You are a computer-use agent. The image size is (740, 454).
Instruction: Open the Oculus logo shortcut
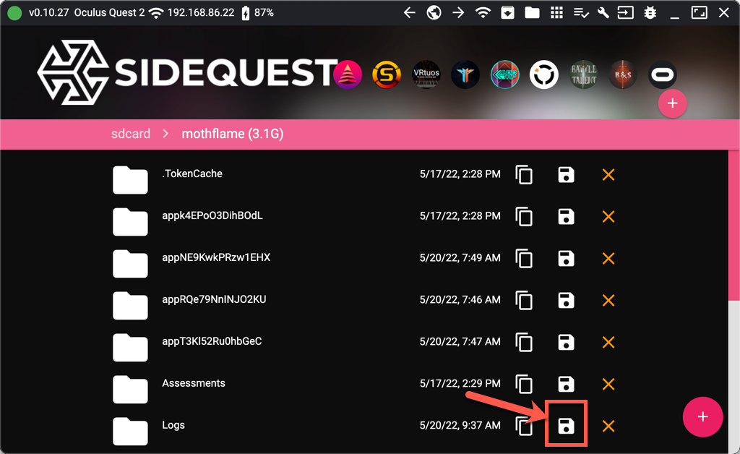point(662,74)
